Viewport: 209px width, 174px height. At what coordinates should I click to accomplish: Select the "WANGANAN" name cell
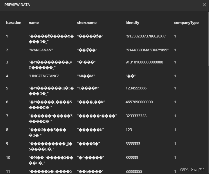click(41, 50)
